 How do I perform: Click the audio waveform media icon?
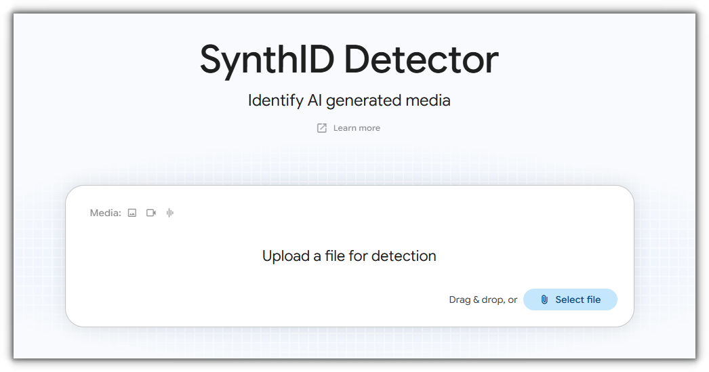click(170, 213)
